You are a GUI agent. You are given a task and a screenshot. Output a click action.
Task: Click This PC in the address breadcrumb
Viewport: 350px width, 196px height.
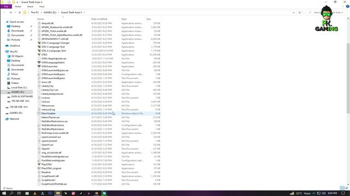point(35,13)
